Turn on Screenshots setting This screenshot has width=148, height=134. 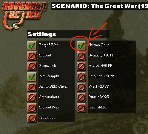pyautogui.click(x=32, y=97)
